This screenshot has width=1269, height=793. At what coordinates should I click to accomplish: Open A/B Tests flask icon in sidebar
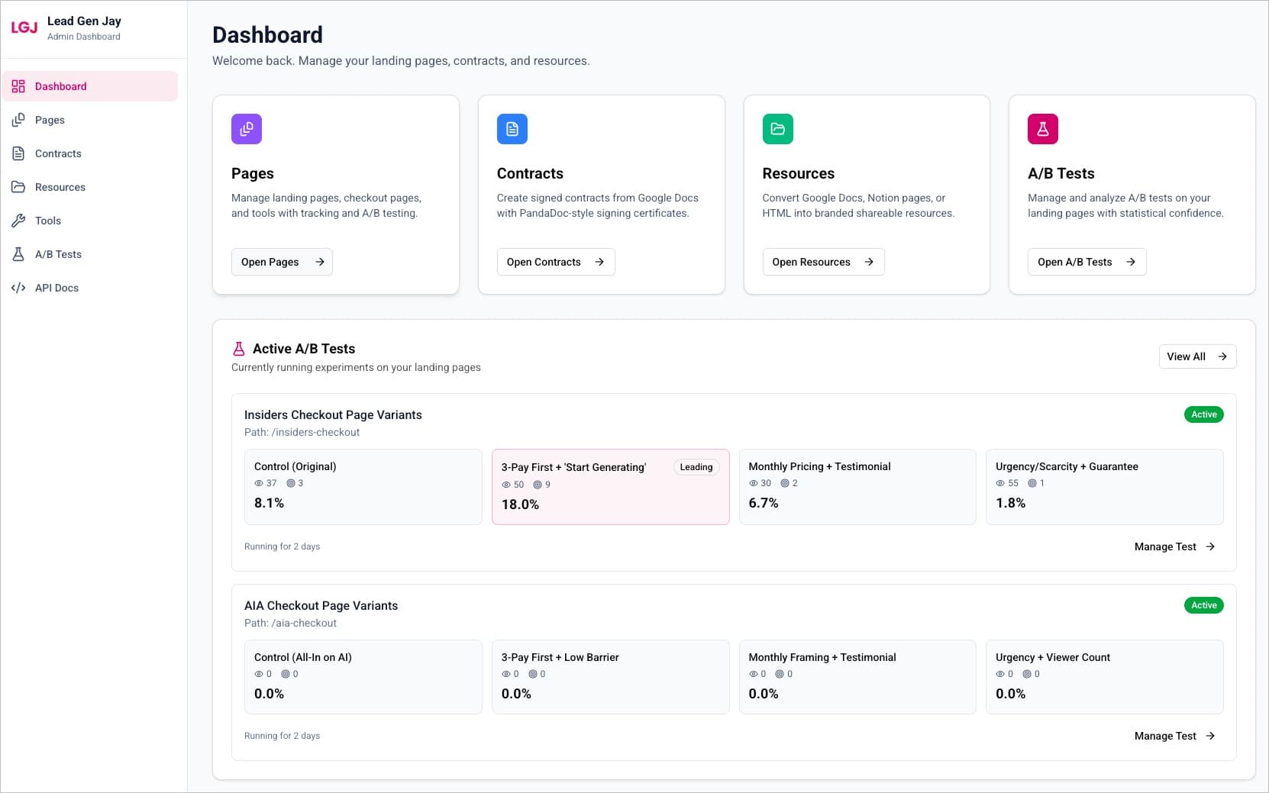[x=18, y=254]
